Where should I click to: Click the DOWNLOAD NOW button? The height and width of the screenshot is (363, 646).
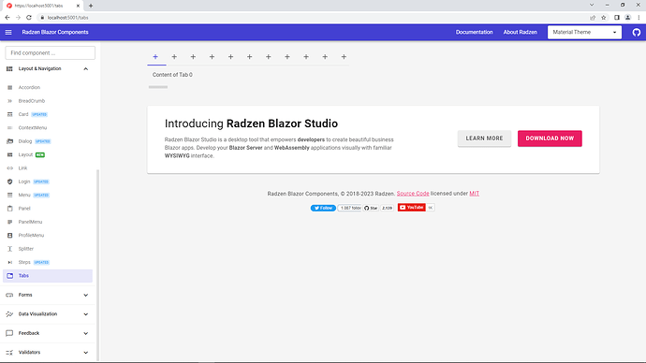click(550, 138)
